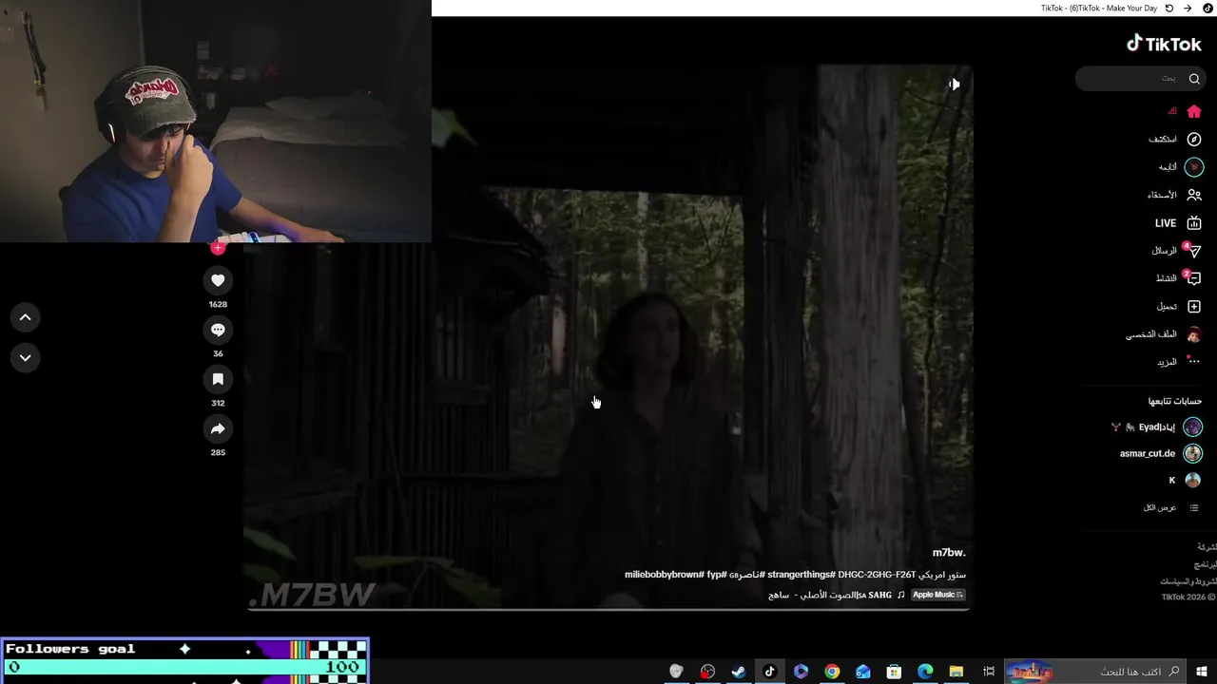Click the #strangerthings hashtag

(800, 575)
